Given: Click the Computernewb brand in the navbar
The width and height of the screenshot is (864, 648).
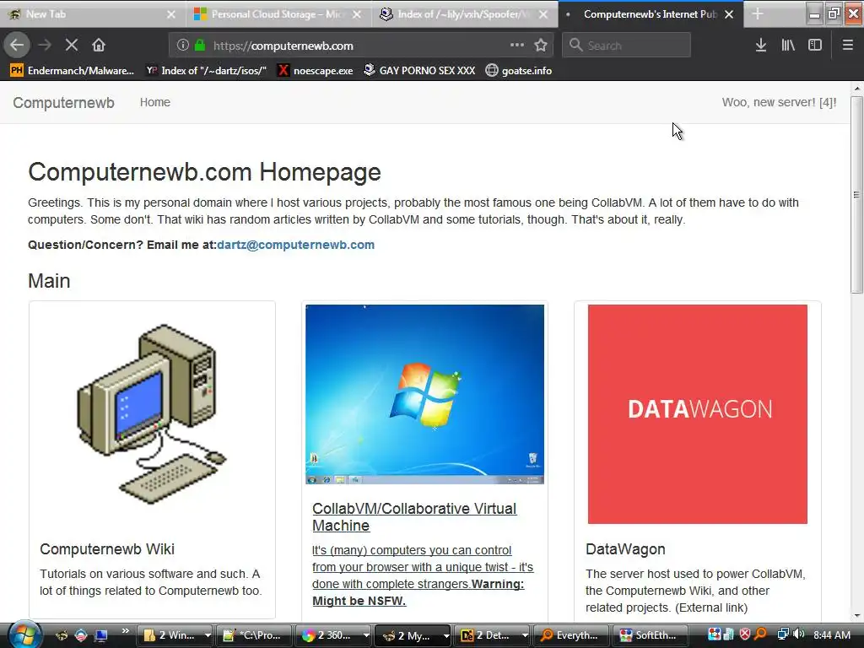Looking at the screenshot, I should [64, 102].
